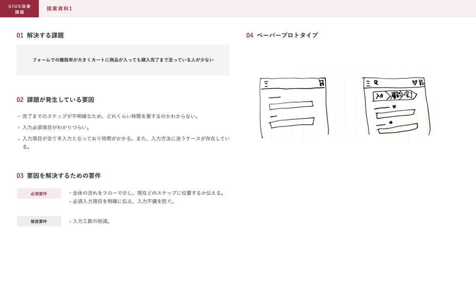Click first input field in left sketch
The image size is (476, 289).
coord(291,106)
